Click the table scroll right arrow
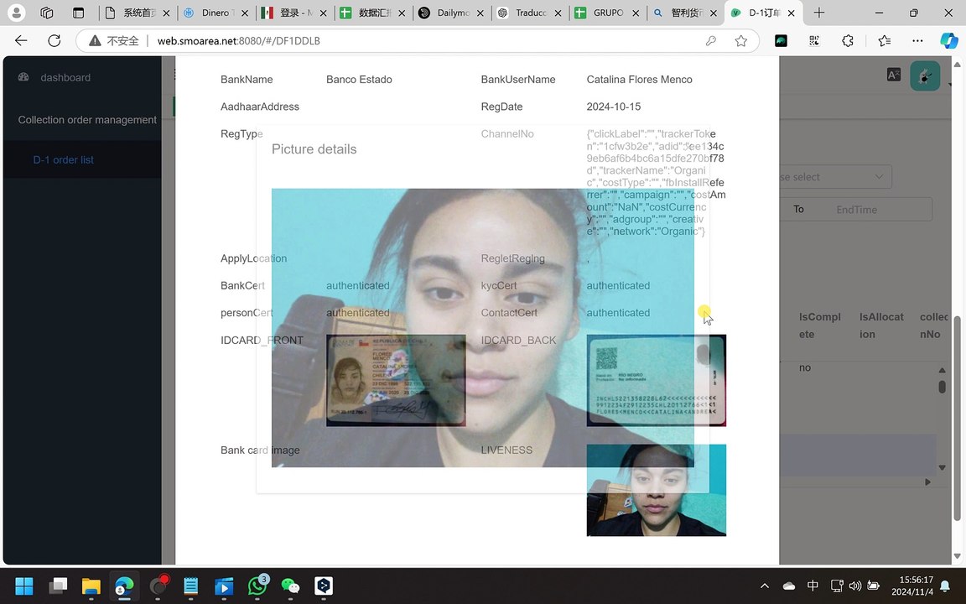This screenshot has width=966, height=604. coord(927,482)
